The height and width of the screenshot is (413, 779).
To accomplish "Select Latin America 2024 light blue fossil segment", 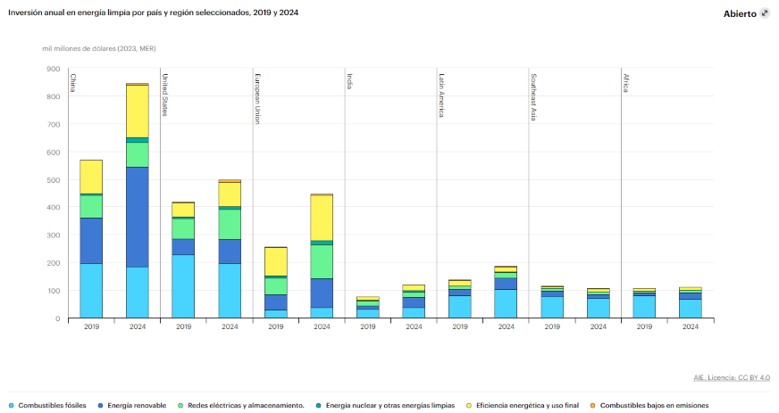I will (506, 303).
